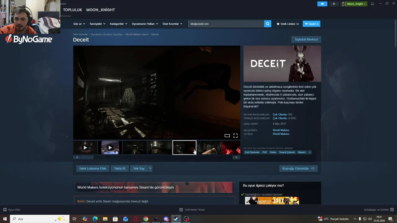
Task: Click the thumbnail strip right arrow
Action: coord(236,157)
